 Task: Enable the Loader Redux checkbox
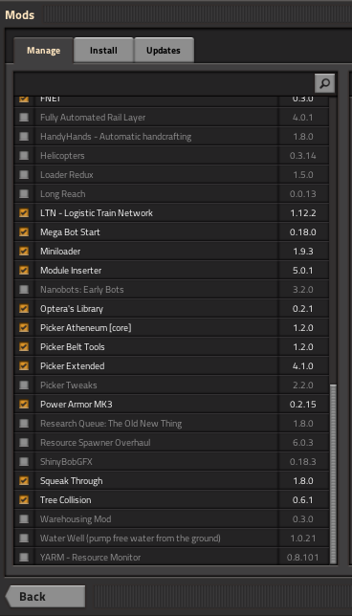coord(24,174)
